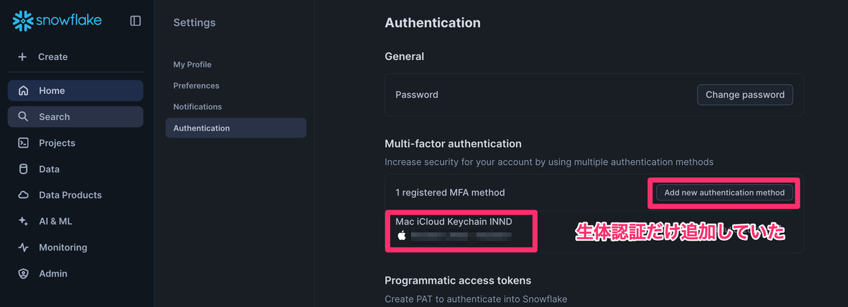Click the Snowflake logo
Image resolution: width=848 pixels, height=307 pixels.
click(x=57, y=21)
